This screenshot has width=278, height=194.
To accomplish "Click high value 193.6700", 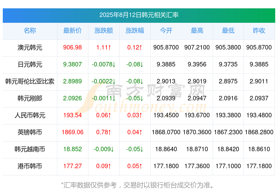I will click(197, 115).
